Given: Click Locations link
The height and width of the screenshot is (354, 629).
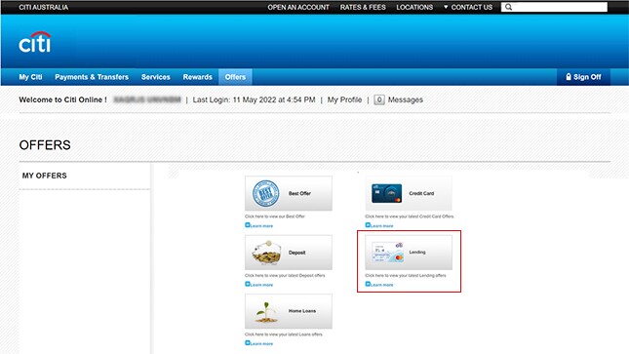Looking at the screenshot, I should tap(414, 7).
